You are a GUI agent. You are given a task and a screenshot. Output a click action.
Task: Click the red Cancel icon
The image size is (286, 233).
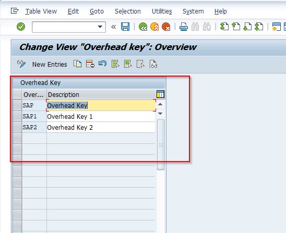click(x=166, y=27)
